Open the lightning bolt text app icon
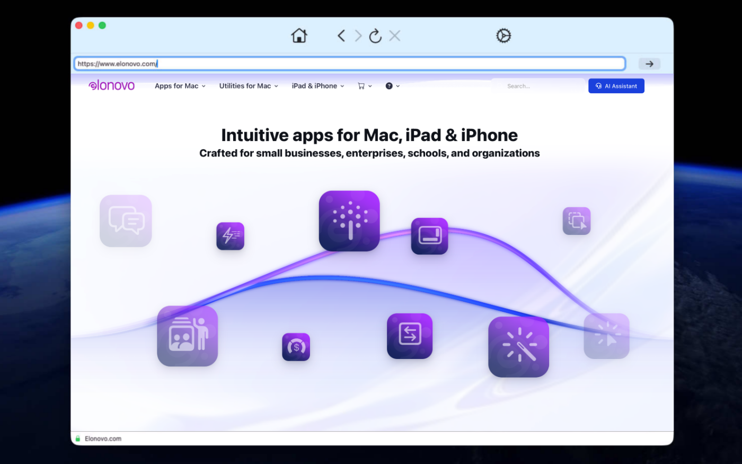 pos(230,236)
